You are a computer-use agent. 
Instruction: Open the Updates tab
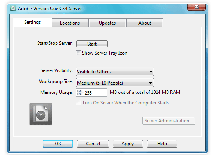click(107, 23)
